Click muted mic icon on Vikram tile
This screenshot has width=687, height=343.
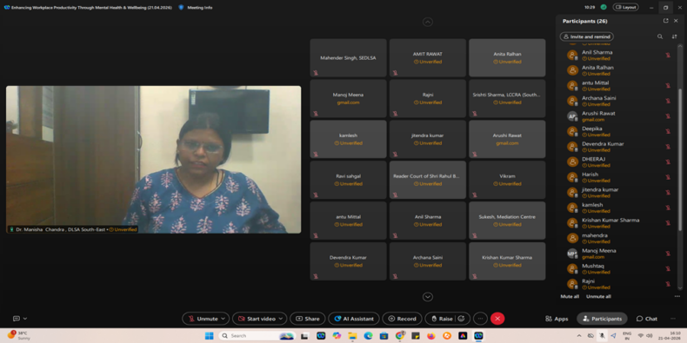pyautogui.click(x=474, y=195)
